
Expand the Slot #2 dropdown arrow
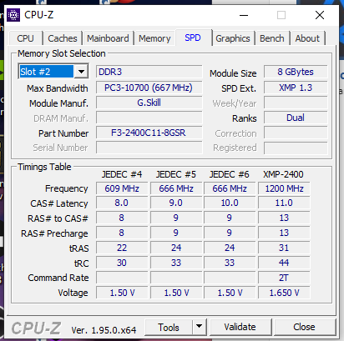81,72
